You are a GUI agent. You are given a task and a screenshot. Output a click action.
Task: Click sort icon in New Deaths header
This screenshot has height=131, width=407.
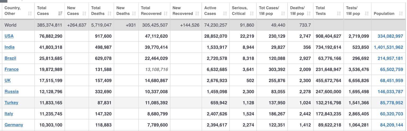click(x=134, y=13)
